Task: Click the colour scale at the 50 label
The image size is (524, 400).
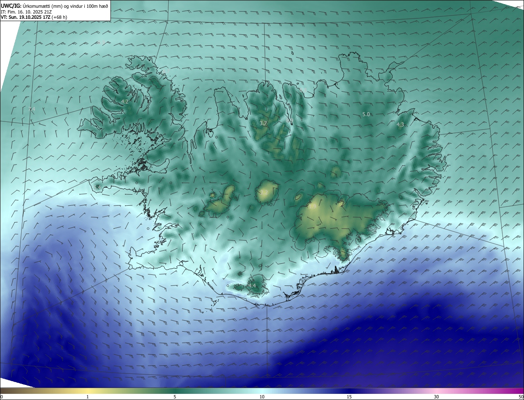Action: tap(521, 397)
